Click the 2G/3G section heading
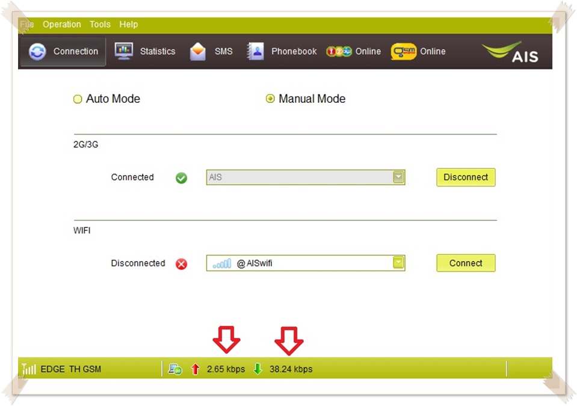Screen dimensions: 577x406 [86, 144]
